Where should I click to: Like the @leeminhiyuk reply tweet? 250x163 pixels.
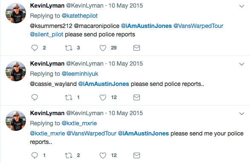click(103, 97)
